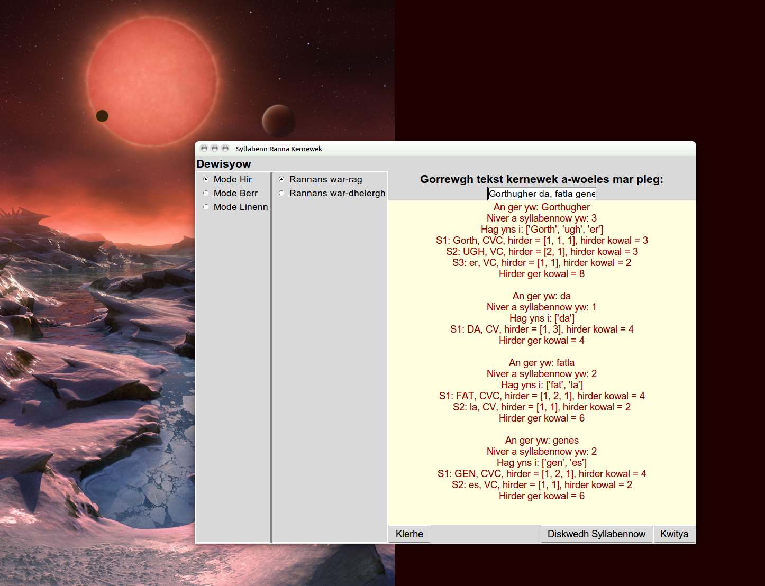Click the line starting 'S3: er, VC'

click(542, 263)
